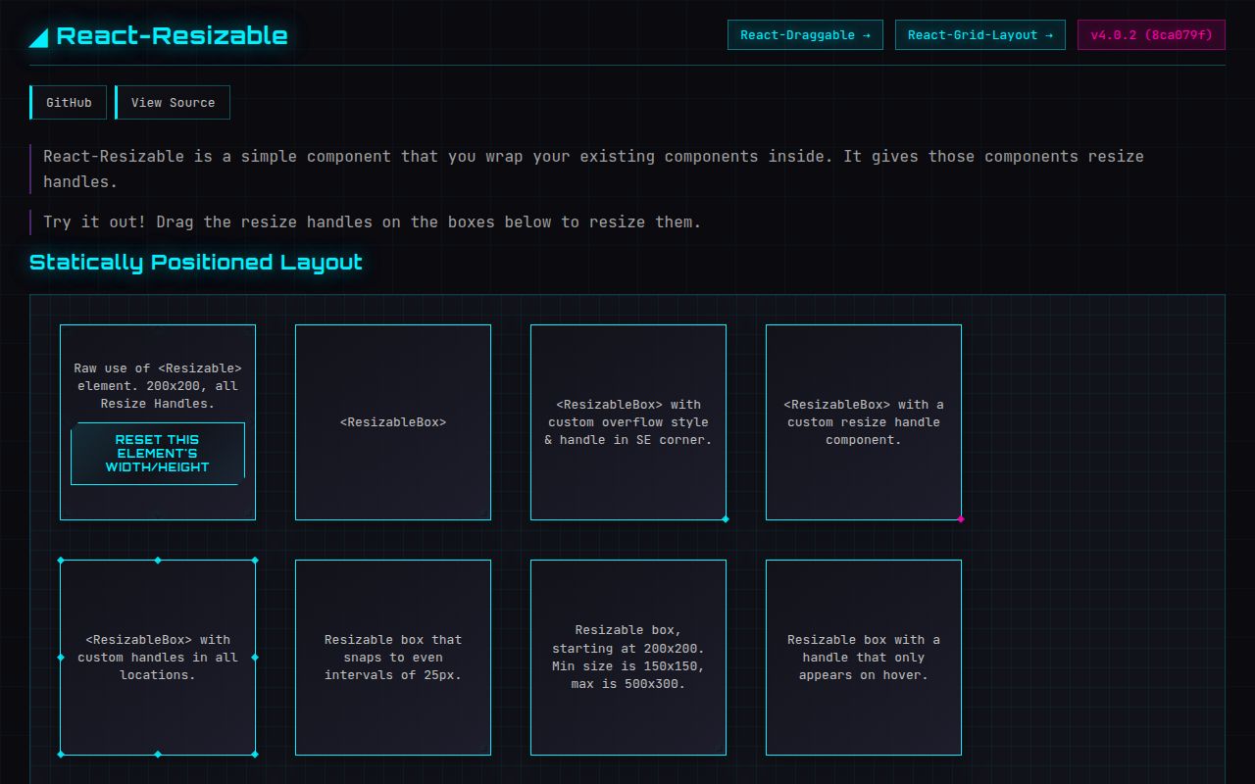Grab the cyan SE corner handle of overflow style box
1255x784 pixels.
tap(726, 519)
